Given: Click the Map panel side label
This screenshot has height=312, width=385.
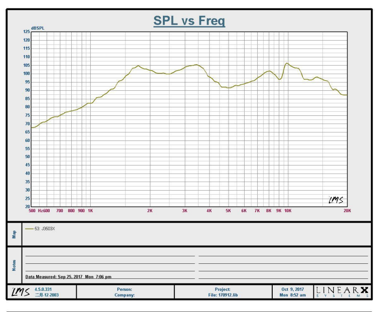Looking at the screenshot, I should click(x=15, y=234).
